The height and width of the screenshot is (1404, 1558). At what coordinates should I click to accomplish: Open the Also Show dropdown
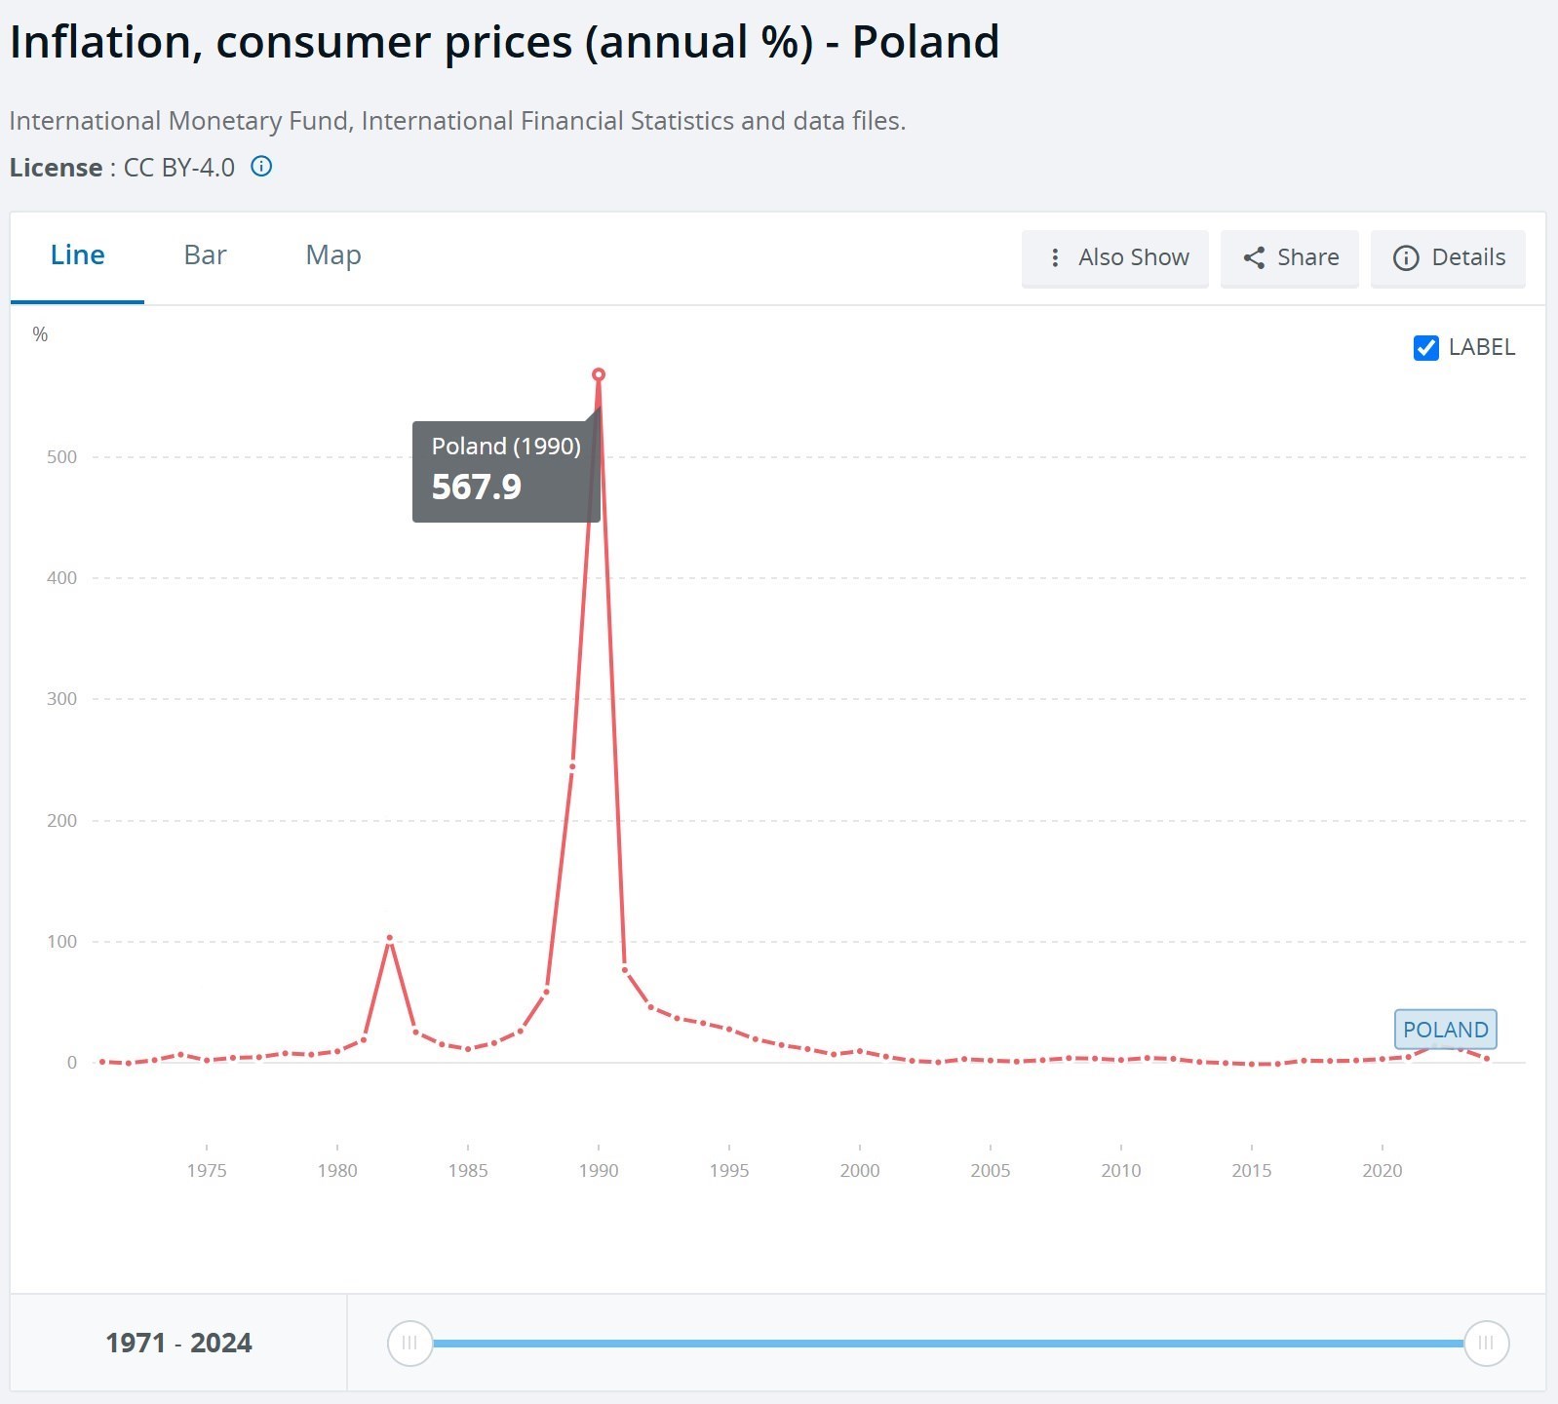1114,257
